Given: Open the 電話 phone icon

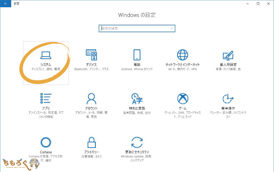Looking at the screenshot, I should click(x=137, y=55).
